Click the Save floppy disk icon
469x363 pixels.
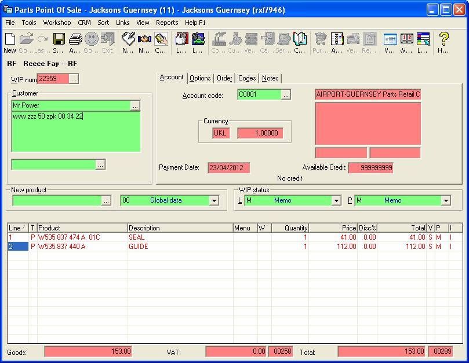59,39
